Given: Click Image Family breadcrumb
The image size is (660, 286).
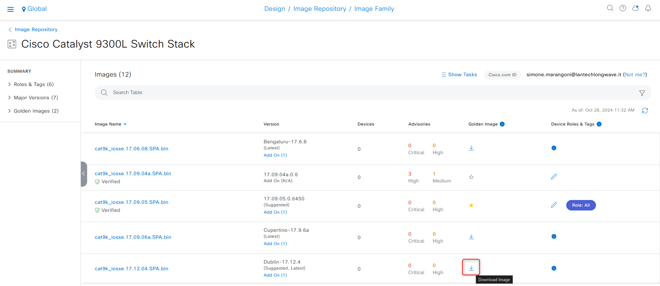Looking at the screenshot, I should tap(374, 9).
